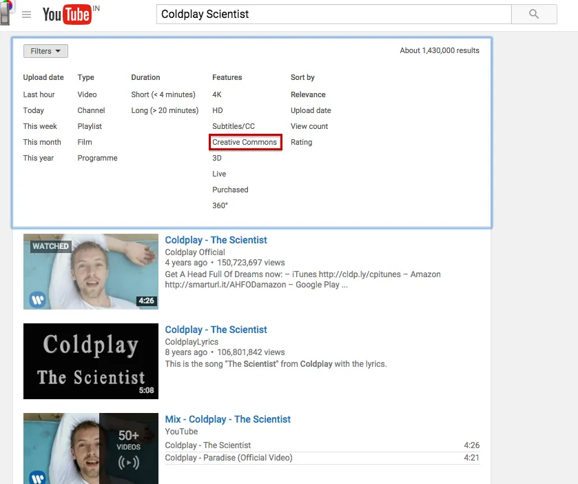Enable the Creative Commons filter
Screen dimensions: 578x484
(x=245, y=142)
